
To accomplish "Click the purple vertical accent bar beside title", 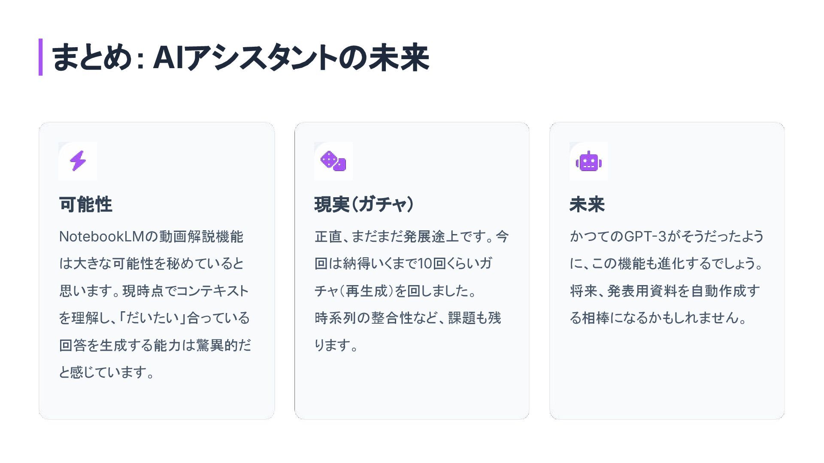I will (x=40, y=57).
